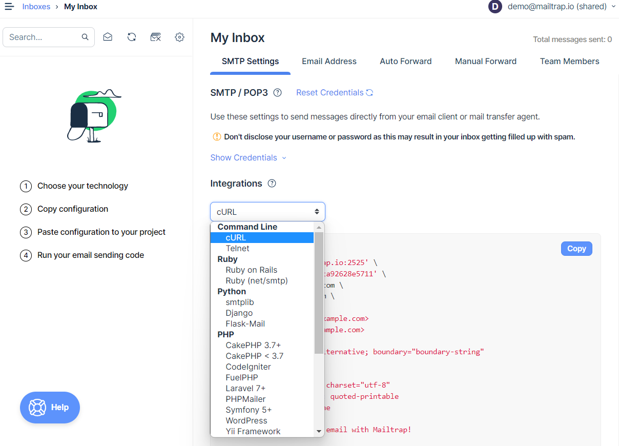Viewport: 619px width, 446px height.
Task: Click the dropdown list scroll-down arrow
Action: pos(319,431)
